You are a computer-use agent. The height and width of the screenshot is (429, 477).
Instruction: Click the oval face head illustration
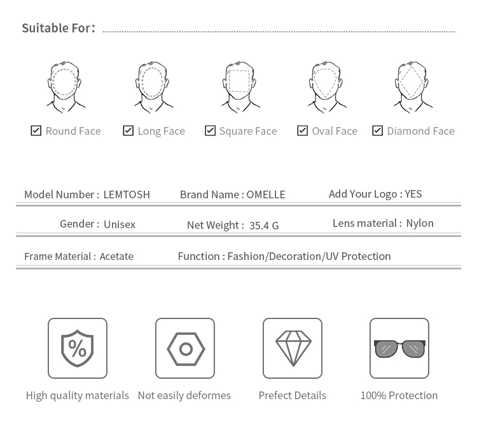tap(326, 86)
